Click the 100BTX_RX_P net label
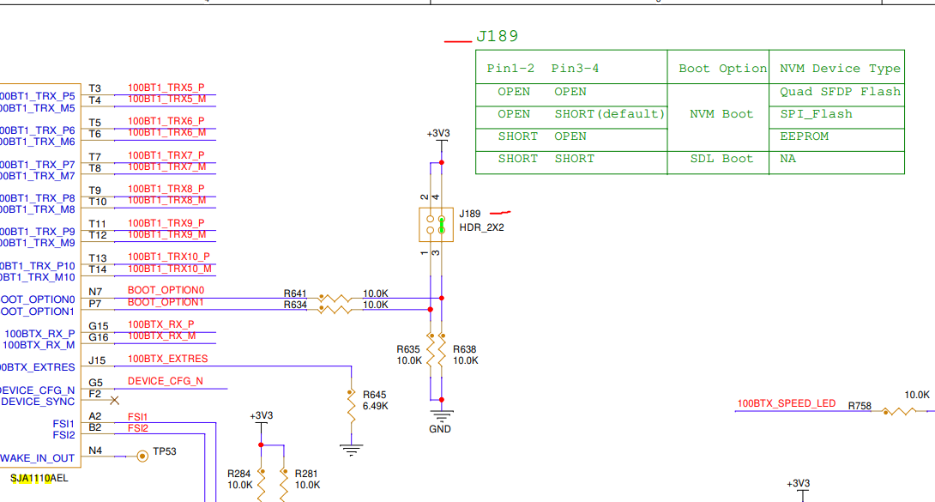The width and height of the screenshot is (935, 502). [x=161, y=324]
